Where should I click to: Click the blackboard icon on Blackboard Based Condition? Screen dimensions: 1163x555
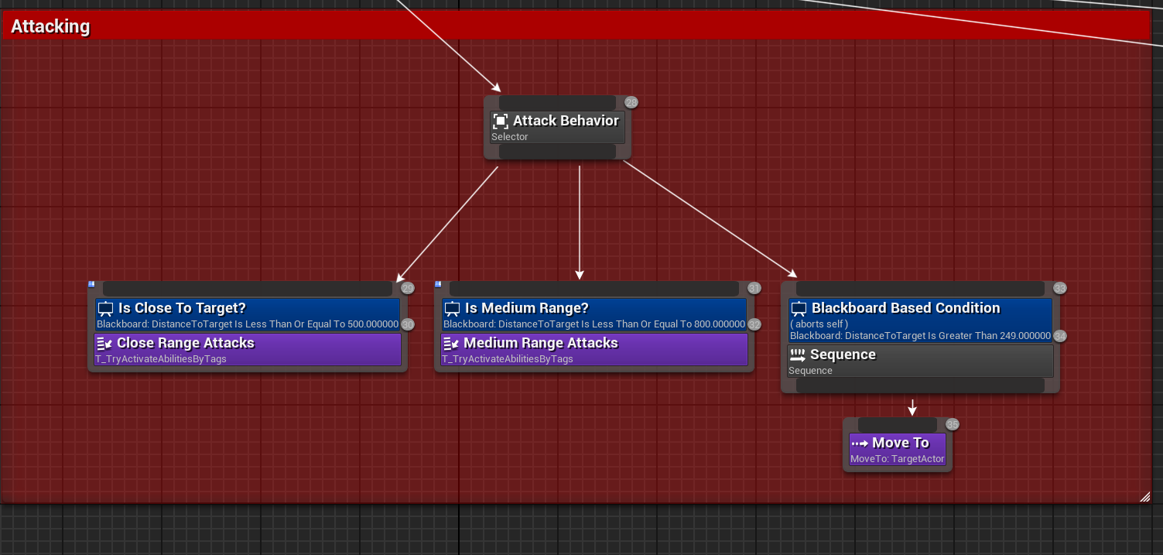coord(798,307)
